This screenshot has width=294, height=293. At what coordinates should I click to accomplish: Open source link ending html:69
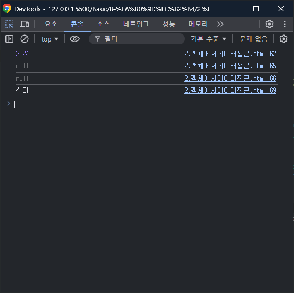click(x=230, y=91)
